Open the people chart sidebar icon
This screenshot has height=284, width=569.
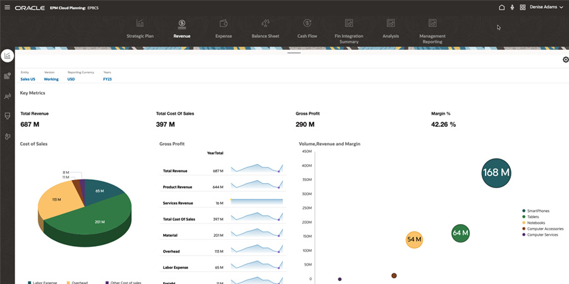(x=7, y=97)
